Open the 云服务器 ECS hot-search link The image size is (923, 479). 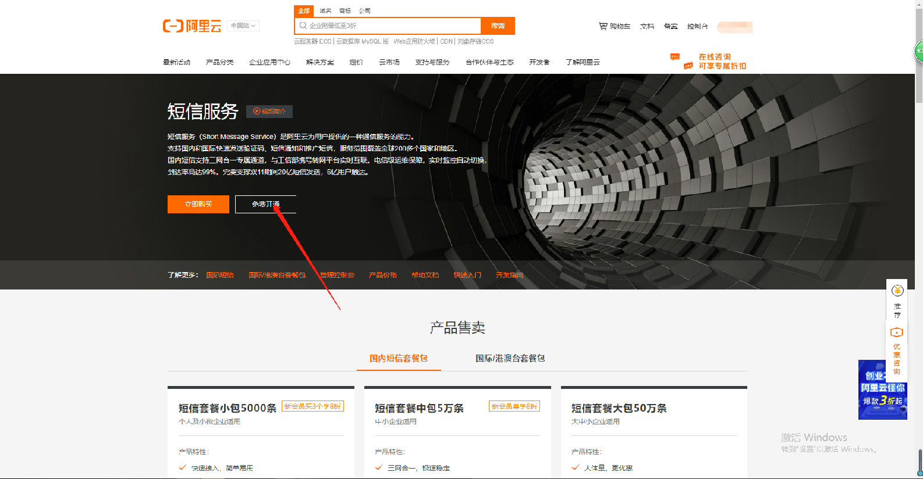pos(313,41)
